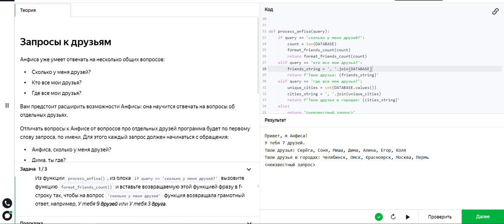This screenshot has width=504, height=224.
Task: Click the Проверить button
Action: tap(440, 217)
